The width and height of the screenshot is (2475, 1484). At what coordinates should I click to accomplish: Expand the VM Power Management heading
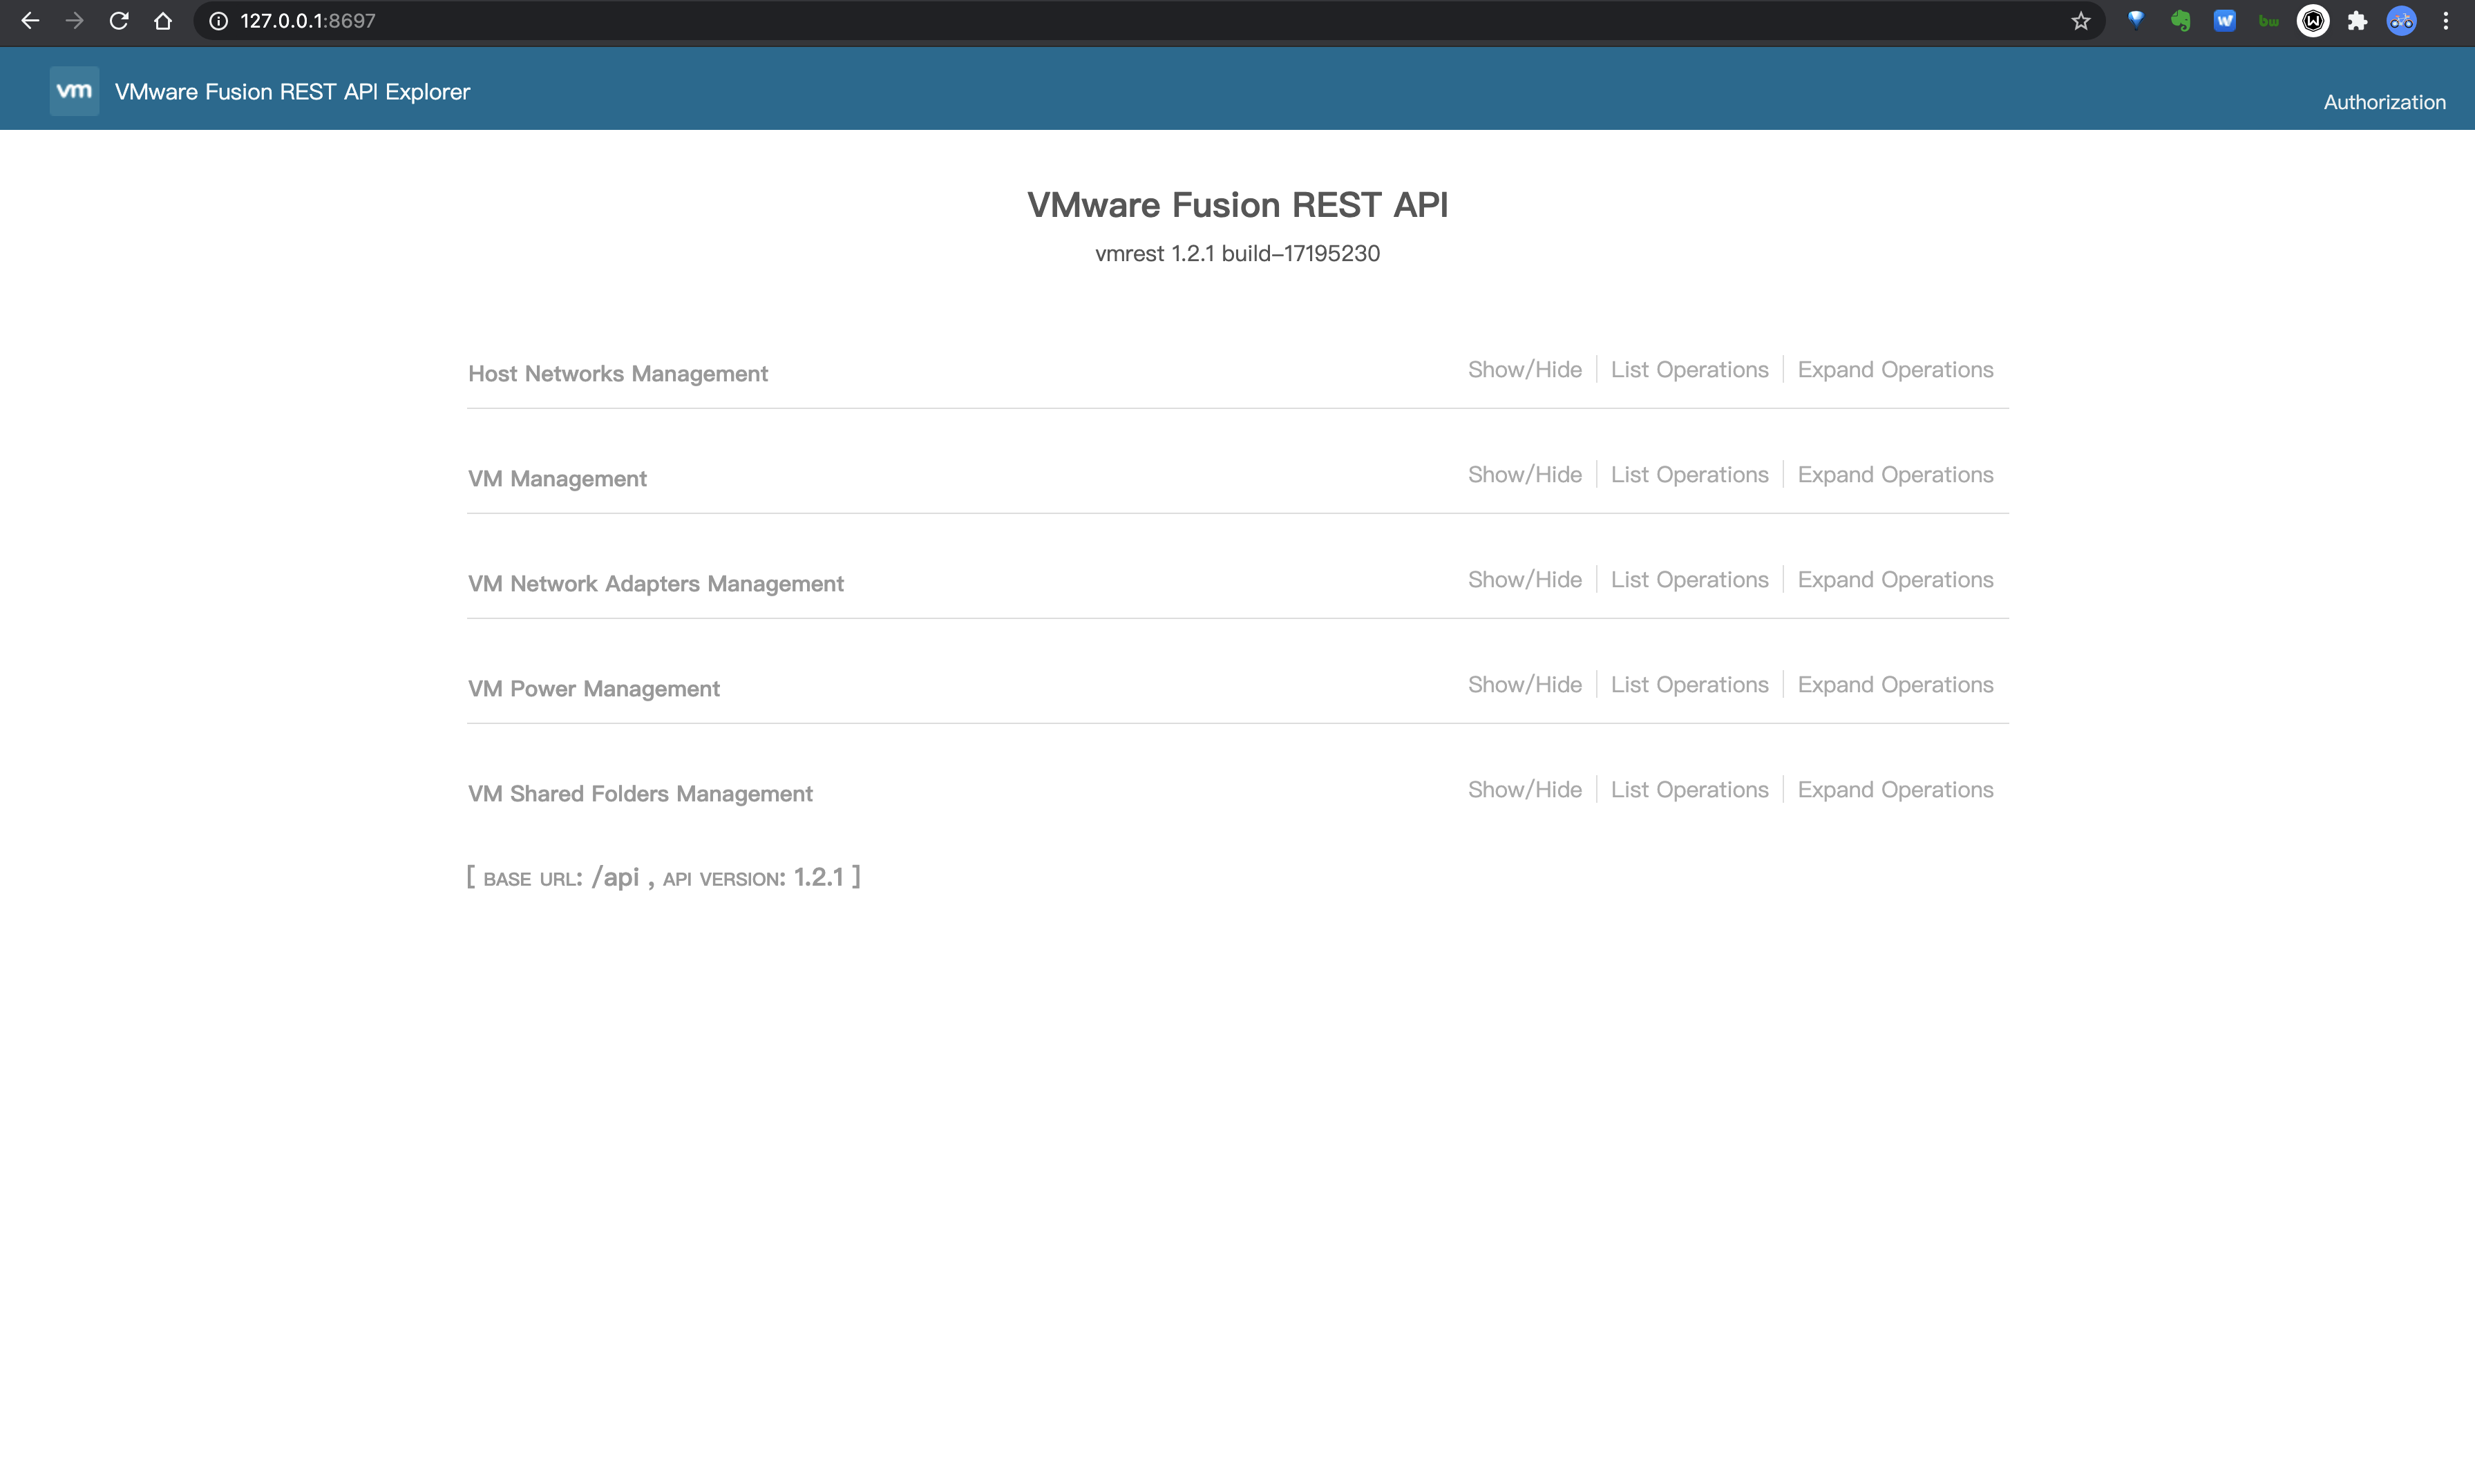pyautogui.click(x=594, y=688)
